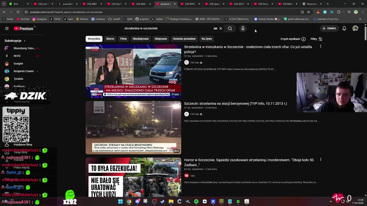Start voice search with the microphone
The image size is (367, 206).
tap(243, 28)
